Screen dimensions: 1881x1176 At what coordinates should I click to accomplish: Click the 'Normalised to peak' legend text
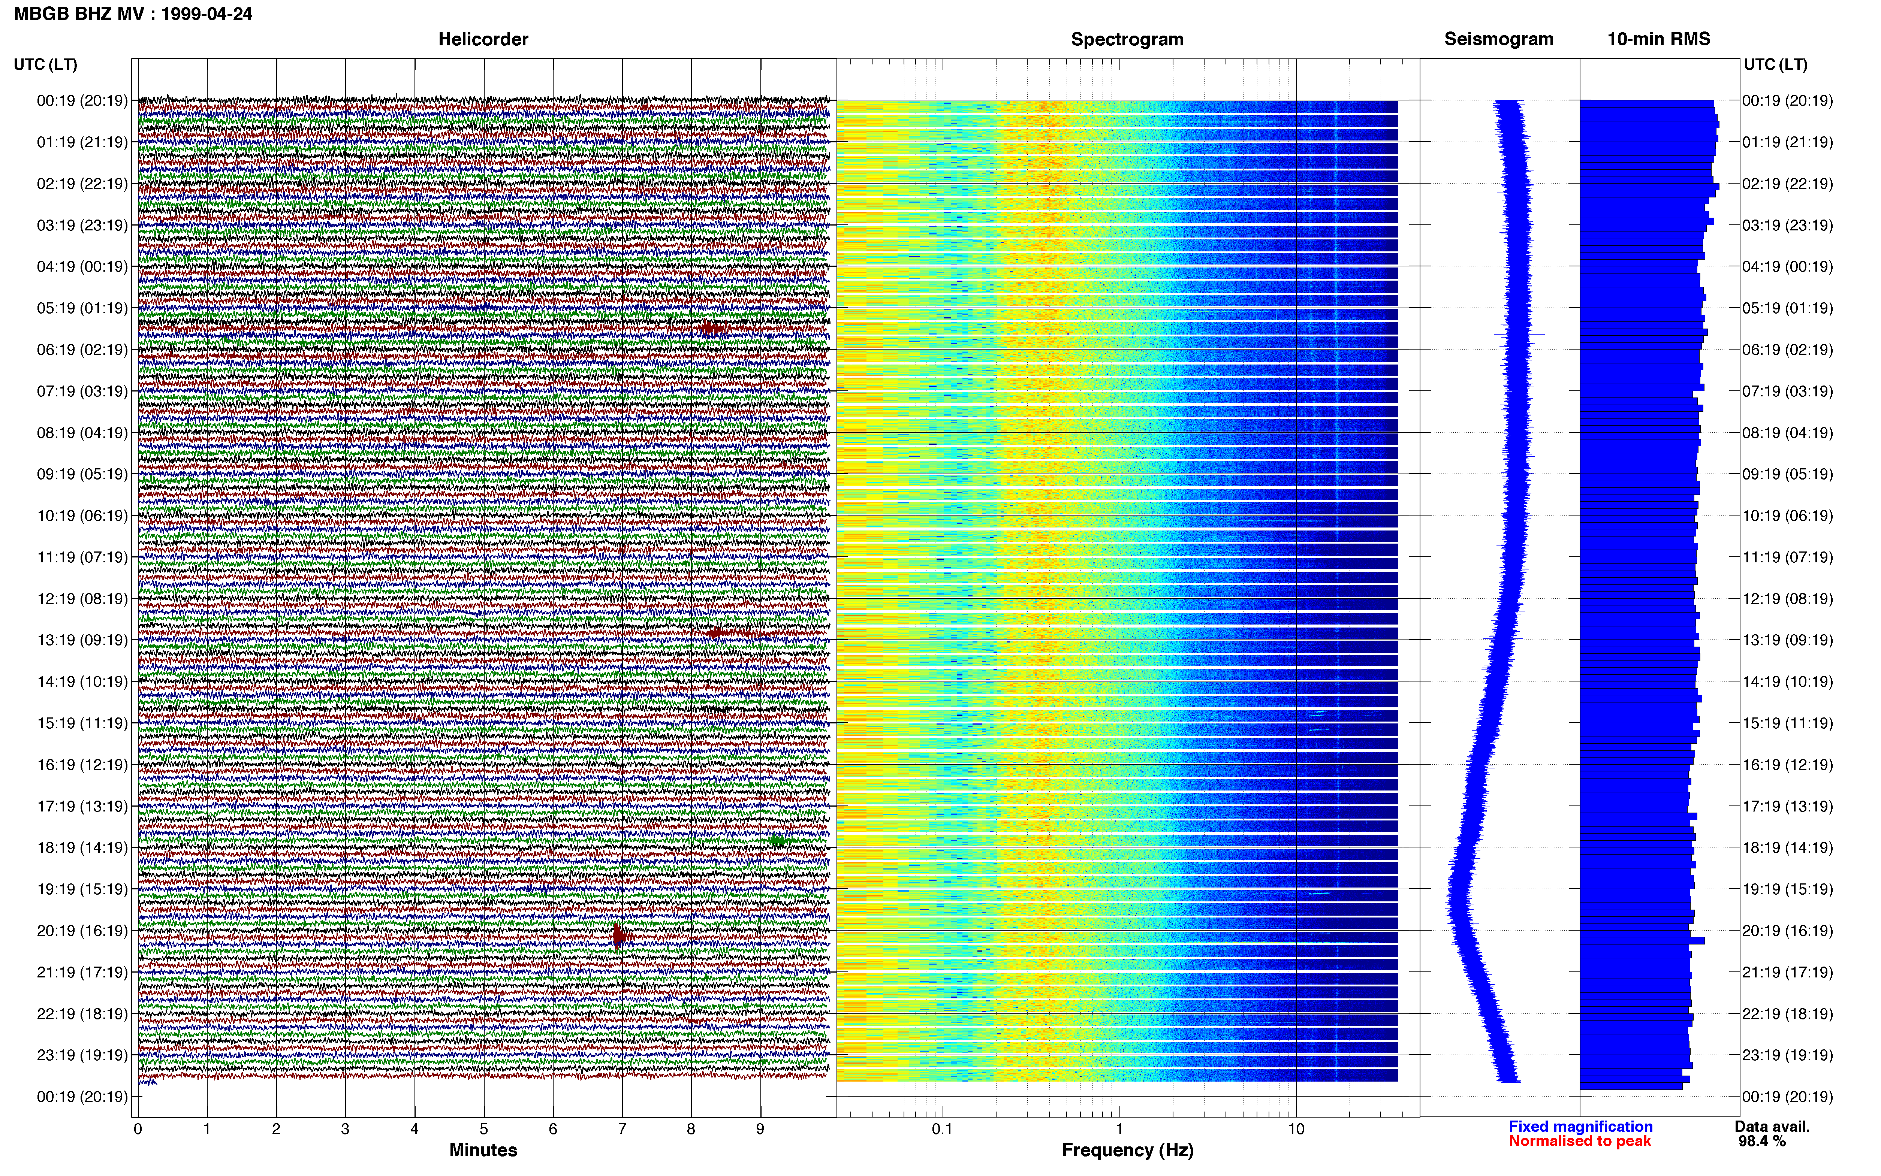pos(1579,1141)
